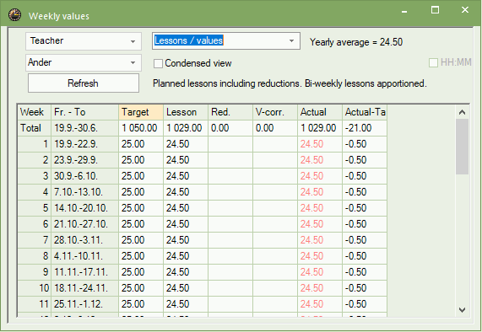Click the V-corr. column header

pyautogui.click(x=275, y=112)
